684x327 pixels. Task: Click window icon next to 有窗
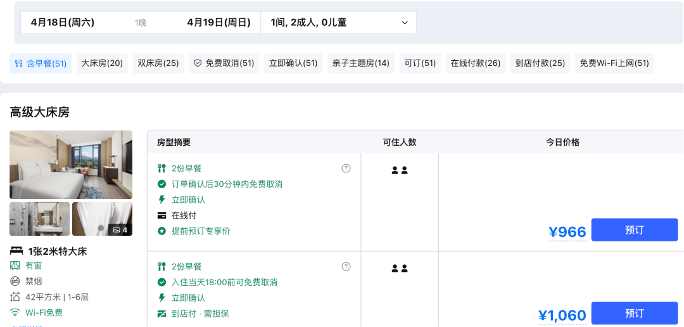pyautogui.click(x=15, y=266)
